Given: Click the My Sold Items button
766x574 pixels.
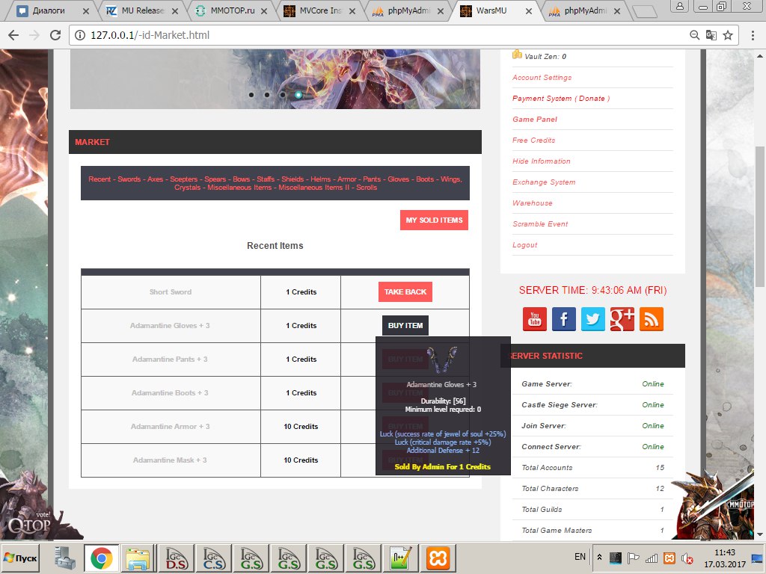Looking at the screenshot, I should pos(434,220).
